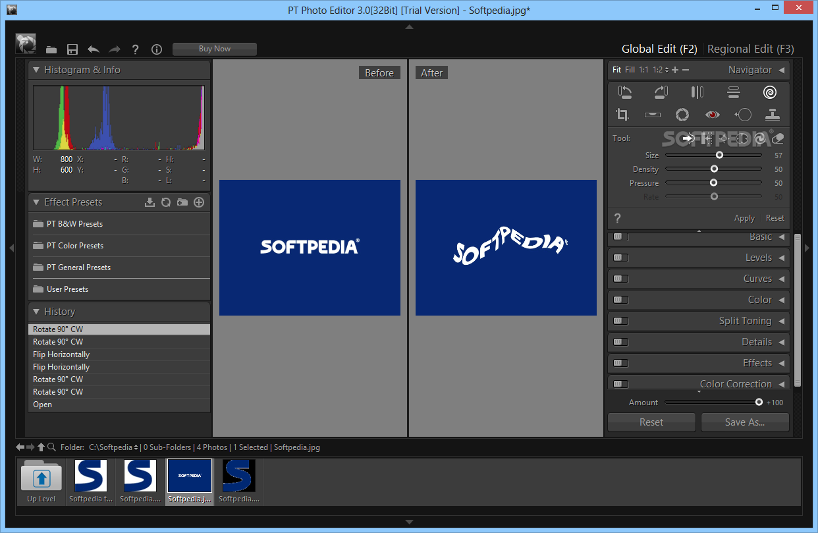The width and height of the screenshot is (818, 533).
Task: Rotate image 90° counter-clockwise
Action: 625,92
